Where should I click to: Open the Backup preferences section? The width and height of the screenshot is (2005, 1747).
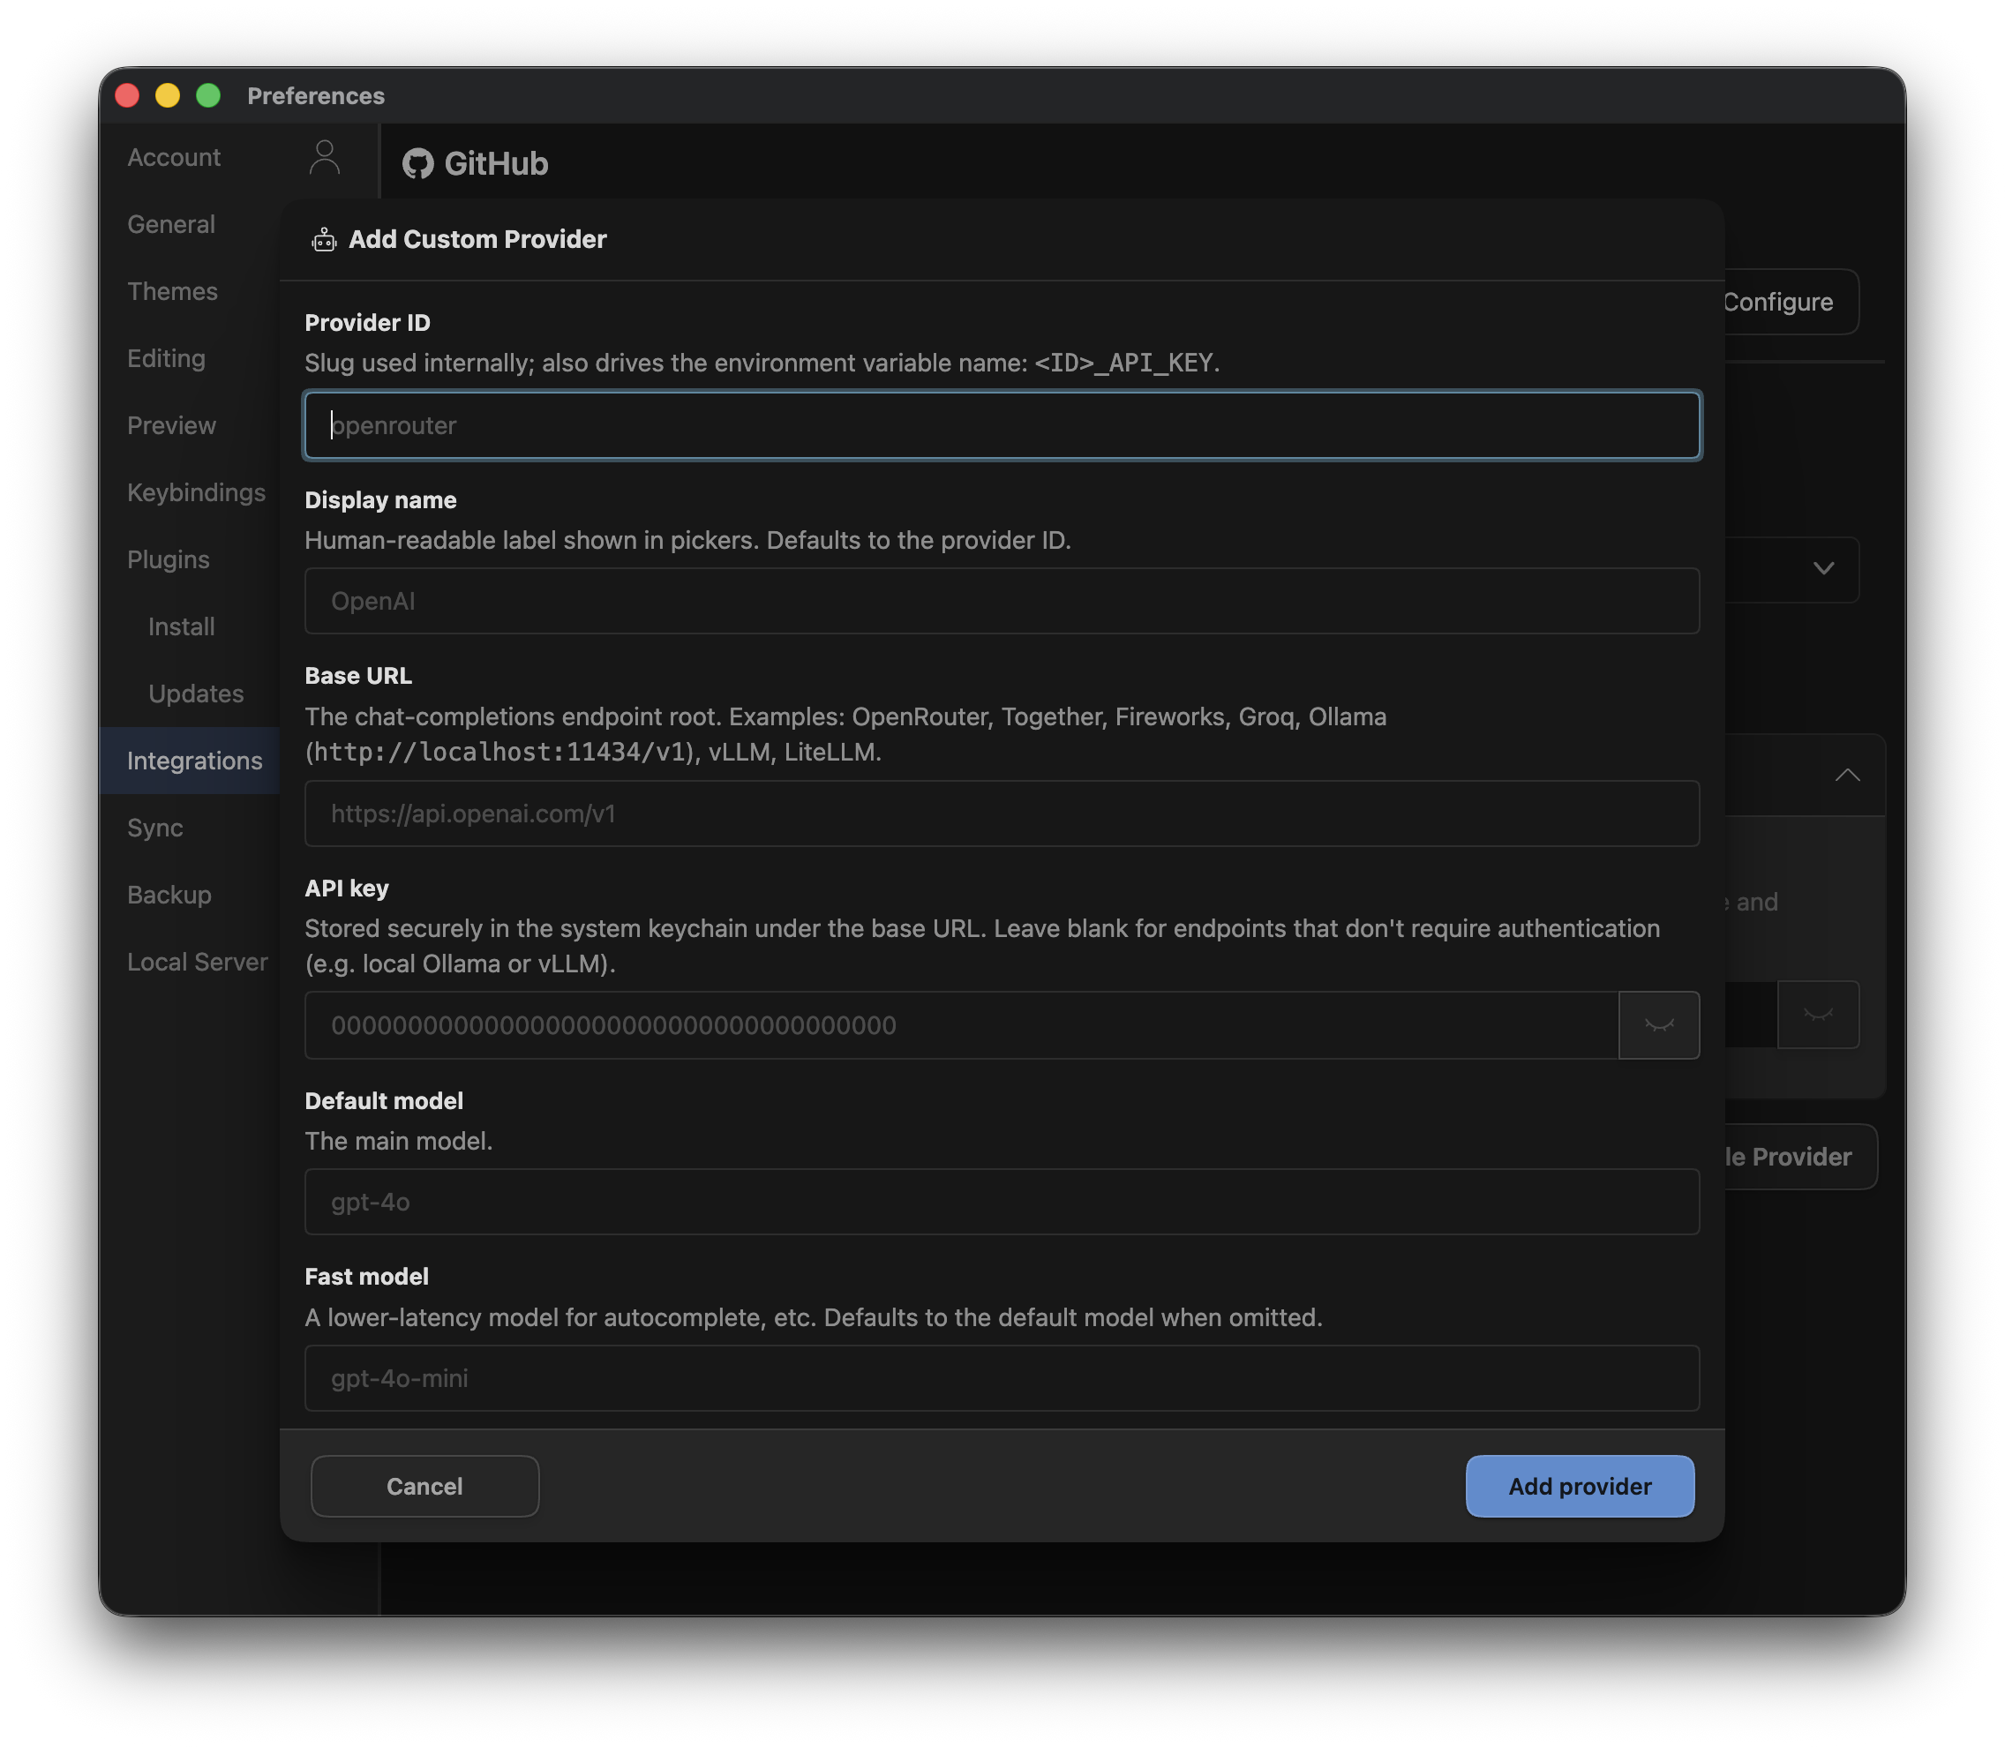point(169,895)
